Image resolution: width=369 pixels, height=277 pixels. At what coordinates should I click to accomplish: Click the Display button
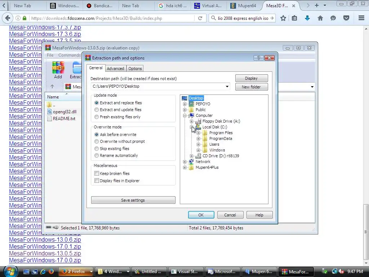(251, 78)
